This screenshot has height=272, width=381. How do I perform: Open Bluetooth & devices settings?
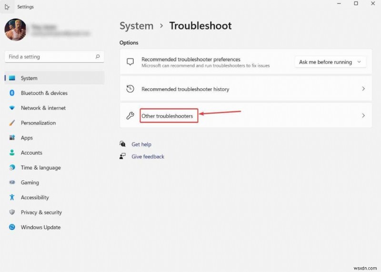(54, 93)
